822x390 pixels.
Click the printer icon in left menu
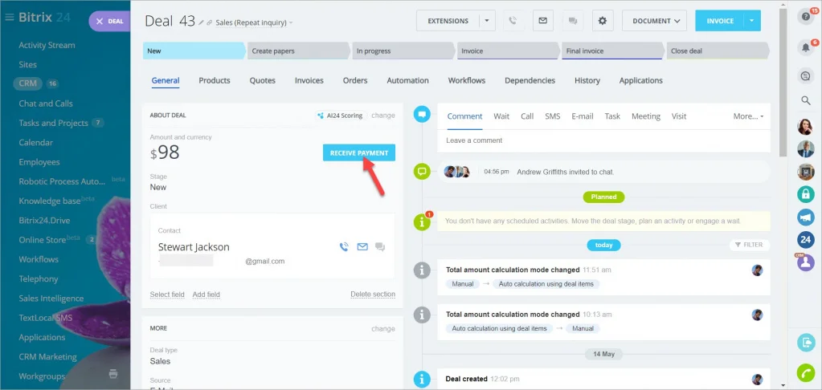pos(113,374)
